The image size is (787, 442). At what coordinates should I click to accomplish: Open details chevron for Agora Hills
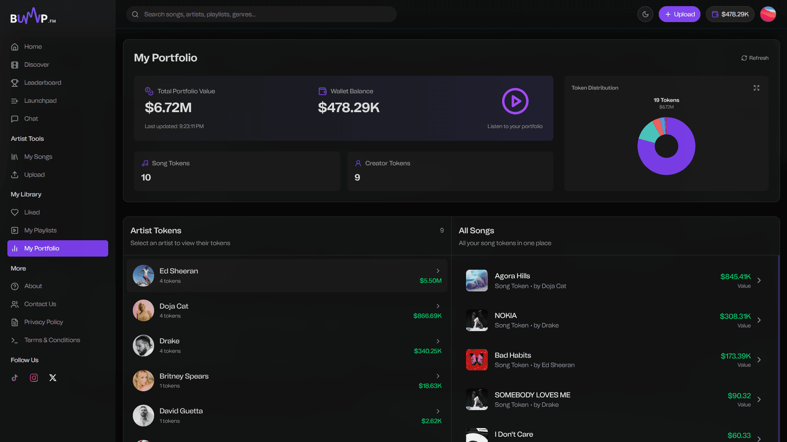759,280
